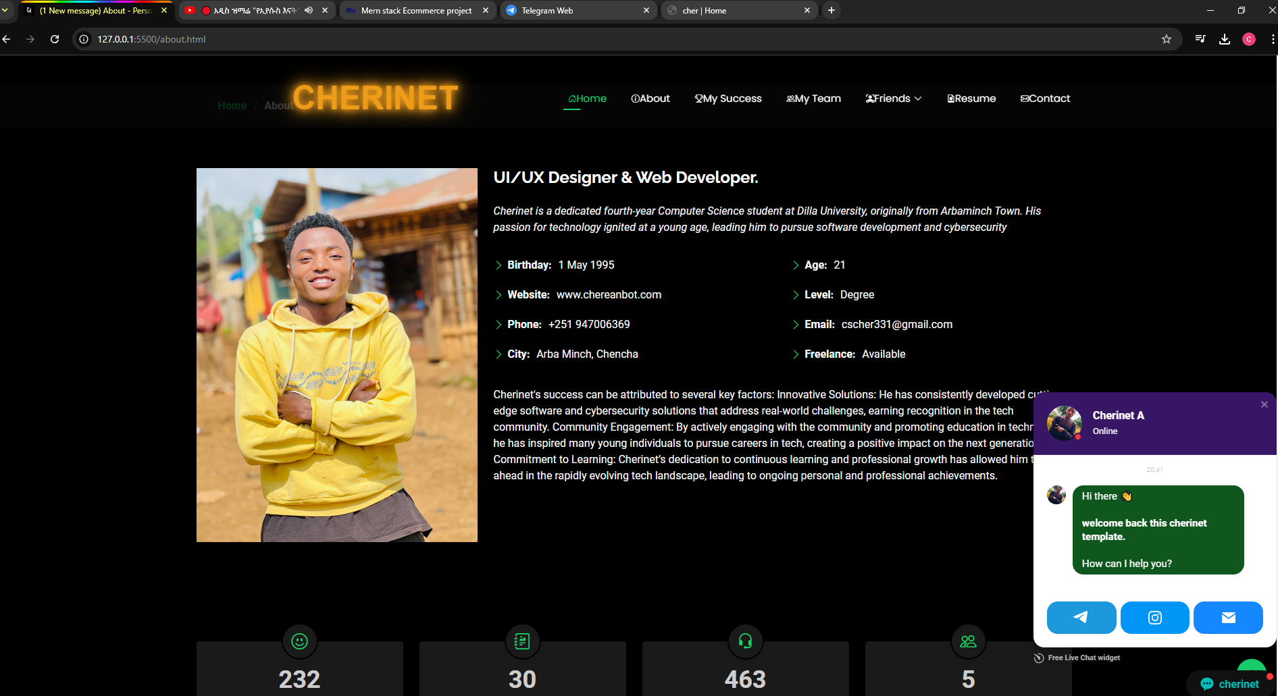The width and height of the screenshot is (1278, 696).
Task: Expand the Friends dropdown menu
Action: pyautogui.click(x=893, y=99)
